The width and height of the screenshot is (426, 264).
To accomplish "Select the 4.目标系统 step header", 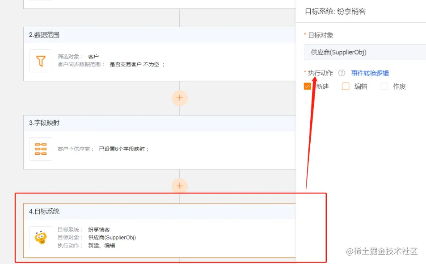I will coord(160,211).
